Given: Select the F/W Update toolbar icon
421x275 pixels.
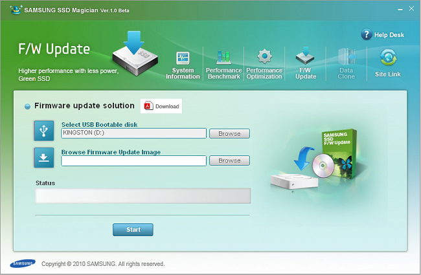Looking at the screenshot, I should pyautogui.click(x=305, y=55).
